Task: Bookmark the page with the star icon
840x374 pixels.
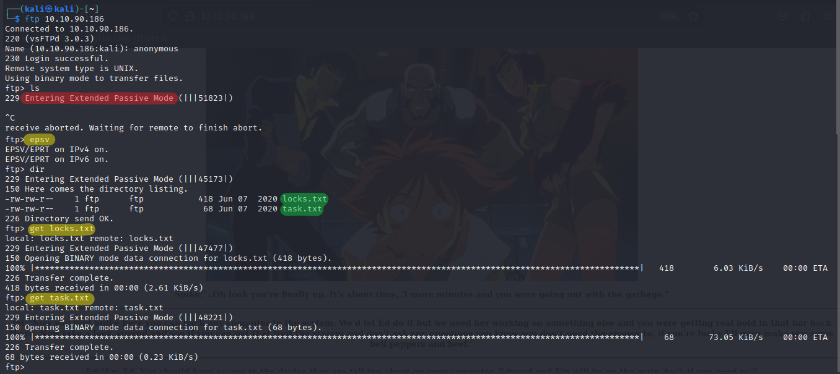Action: point(693,17)
